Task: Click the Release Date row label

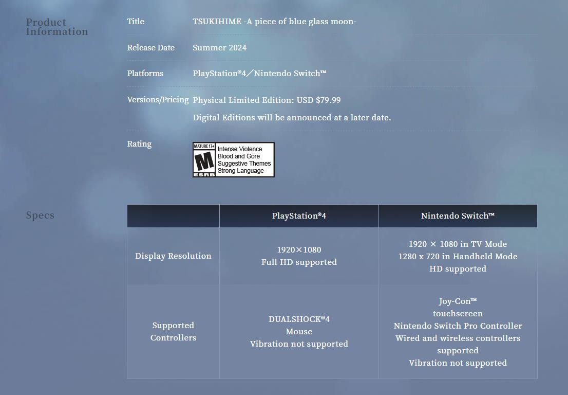Action: point(150,48)
